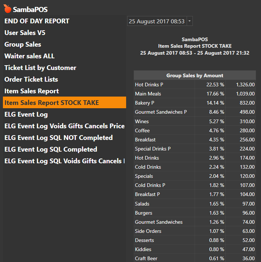Open ELG Event Log Voids Gifts Cancels Price

coord(65,126)
